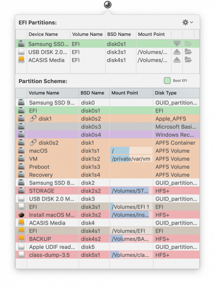215x286 pixels.
Task: Click Mount Point header in Partition Scheme
Action: (x=125, y=93)
